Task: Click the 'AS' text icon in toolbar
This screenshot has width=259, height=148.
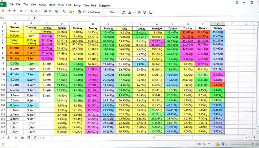Action: [64, 11]
